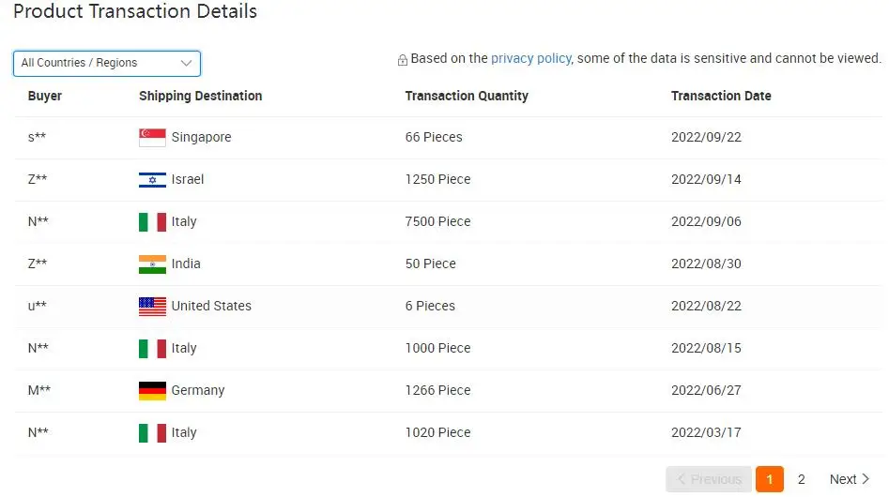The image size is (889, 497).
Task: Click the Italy flag dated 2022/09/06
Action: [152, 221]
